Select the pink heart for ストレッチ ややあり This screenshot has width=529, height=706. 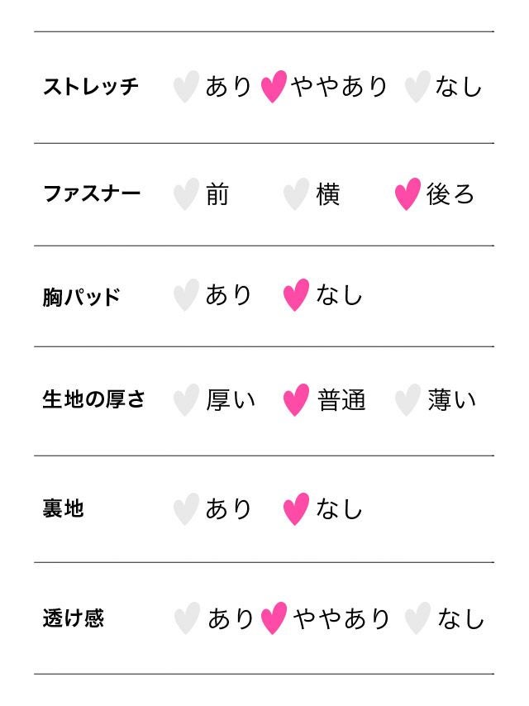(x=274, y=87)
